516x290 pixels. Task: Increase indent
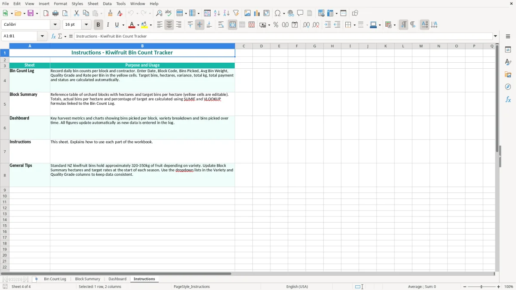(328, 25)
